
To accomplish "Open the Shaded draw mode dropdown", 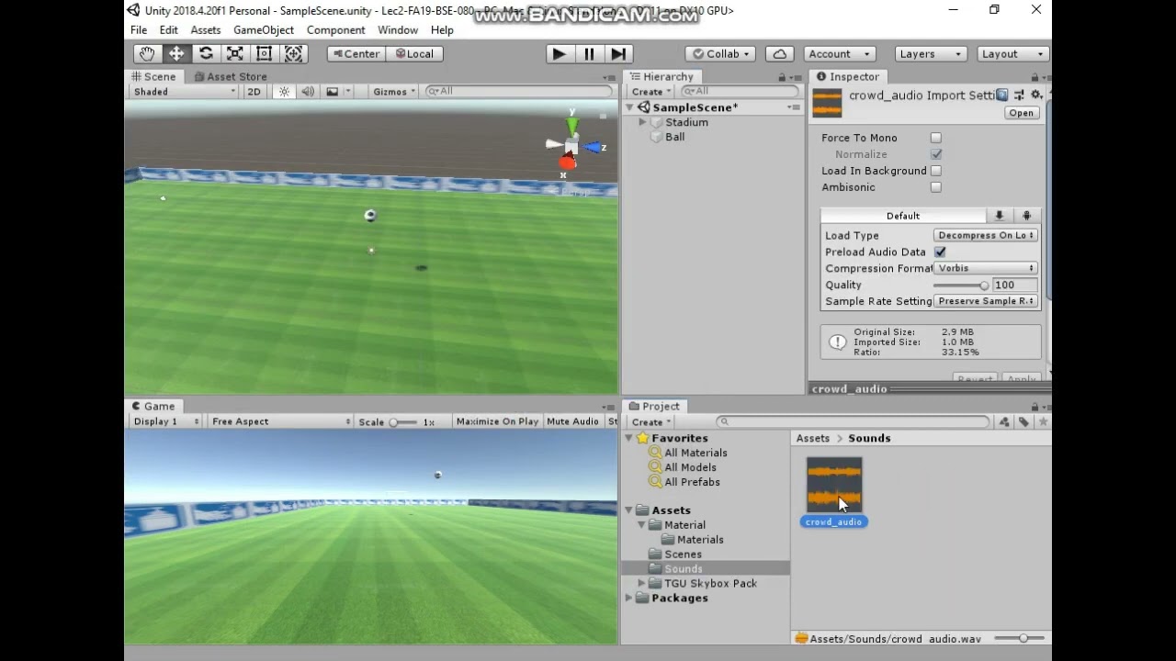I will click(x=184, y=91).
